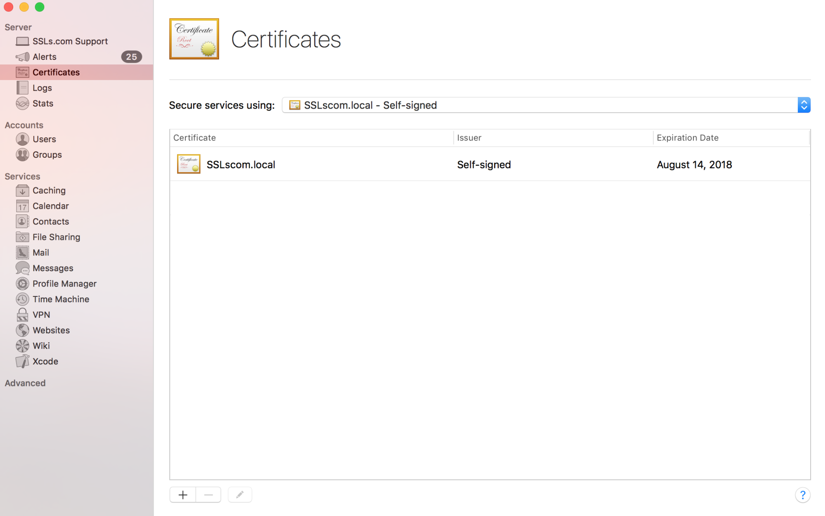Open the Messages bubble icon
Viewport: 825px width, 516px height.
coord(22,268)
